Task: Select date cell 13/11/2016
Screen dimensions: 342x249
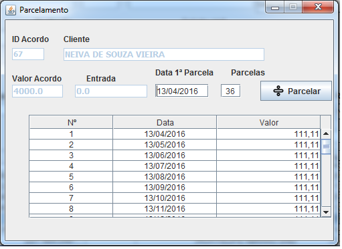Action: tap(165, 209)
